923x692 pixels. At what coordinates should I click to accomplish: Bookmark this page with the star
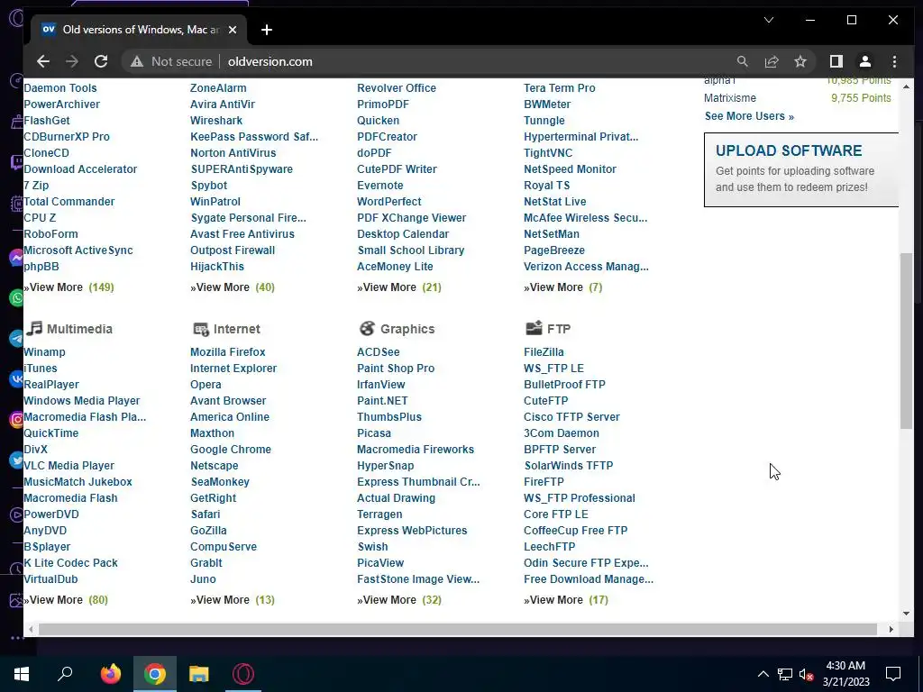pyautogui.click(x=800, y=61)
